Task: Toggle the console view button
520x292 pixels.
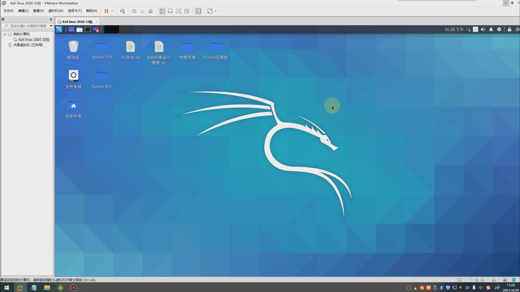Action: (198, 11)
